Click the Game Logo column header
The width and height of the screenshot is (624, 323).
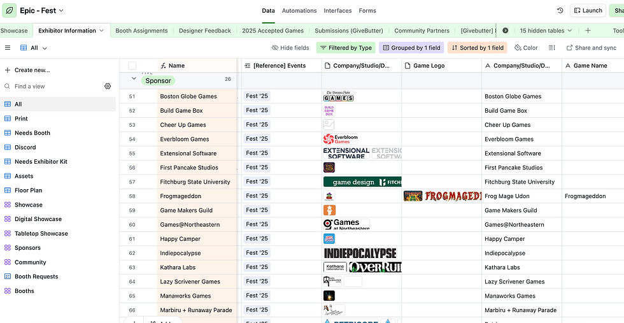(442, 66)
